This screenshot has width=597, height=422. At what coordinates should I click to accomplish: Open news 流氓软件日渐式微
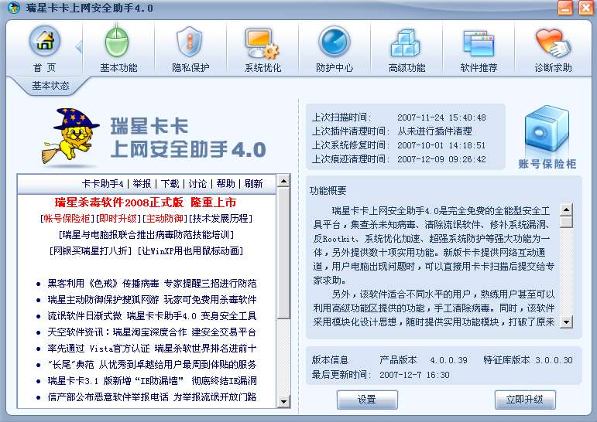pyautogui.click(x=152, y=316)
